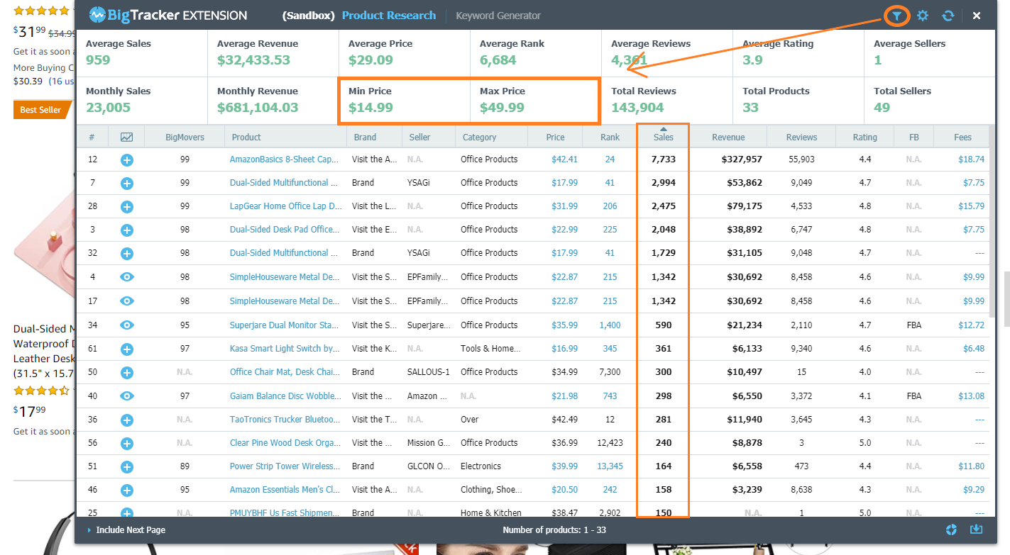Click plus icon on row number 7
The width and height of the screenshot is (1010, 555).
(126, 184)
